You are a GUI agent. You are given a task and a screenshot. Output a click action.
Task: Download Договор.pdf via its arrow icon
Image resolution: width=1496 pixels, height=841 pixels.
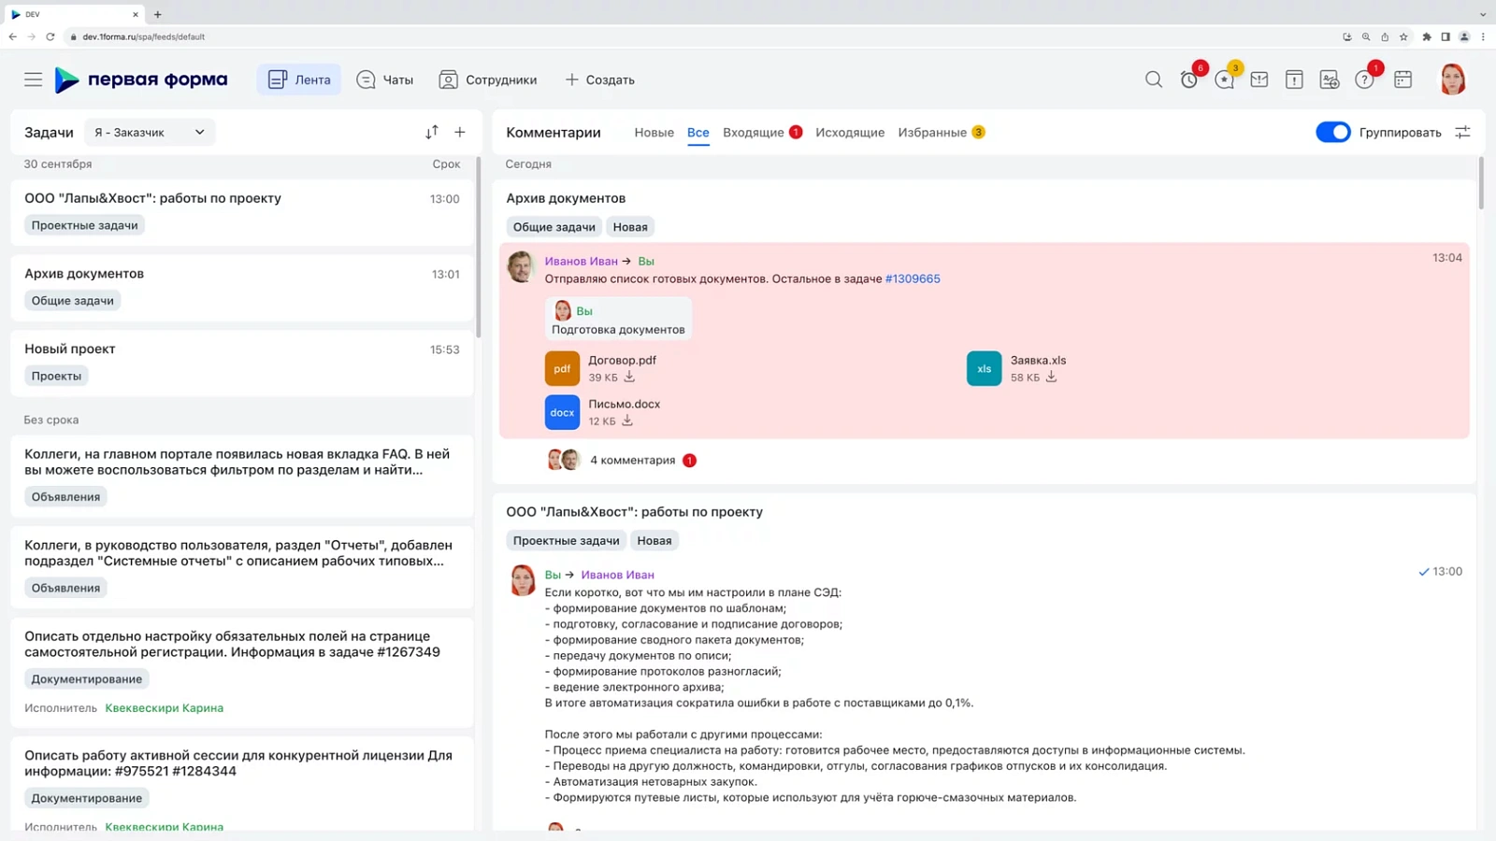629,377
